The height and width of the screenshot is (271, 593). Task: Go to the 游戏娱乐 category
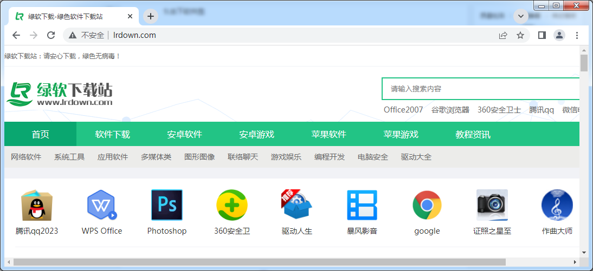pyautogui.click(x=286, y=157)
